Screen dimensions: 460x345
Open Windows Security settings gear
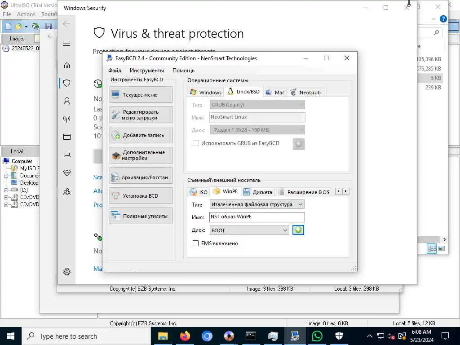click(67, 272)
